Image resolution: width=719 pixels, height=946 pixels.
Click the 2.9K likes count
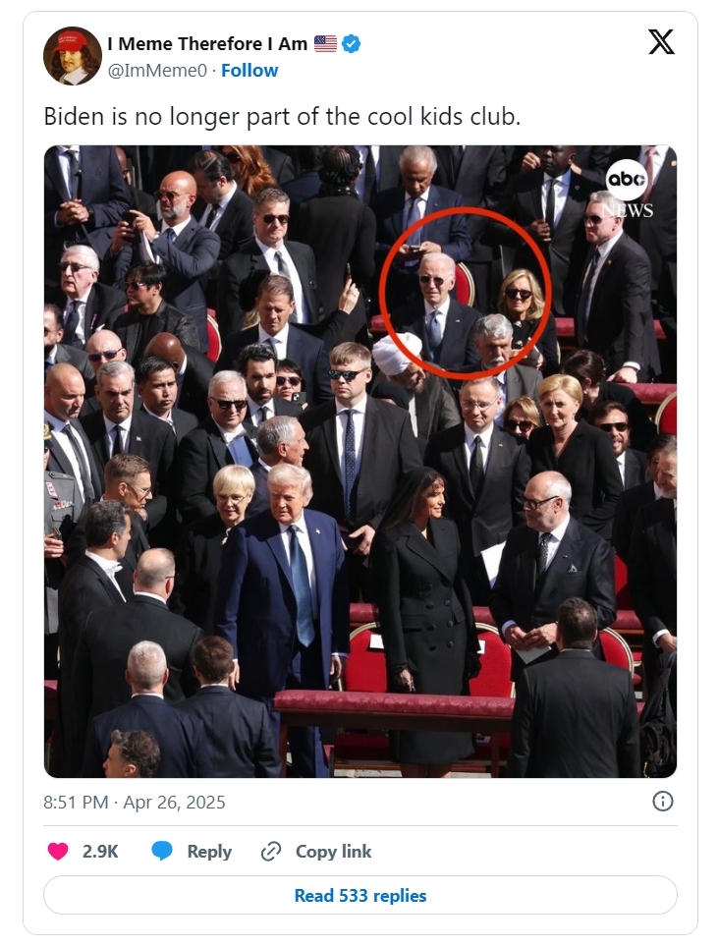click(100, 852)
